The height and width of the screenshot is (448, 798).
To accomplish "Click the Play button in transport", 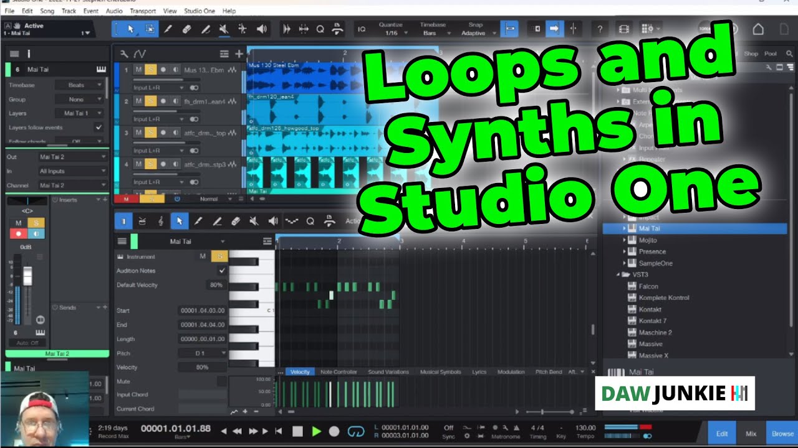I will click(316, 431).
